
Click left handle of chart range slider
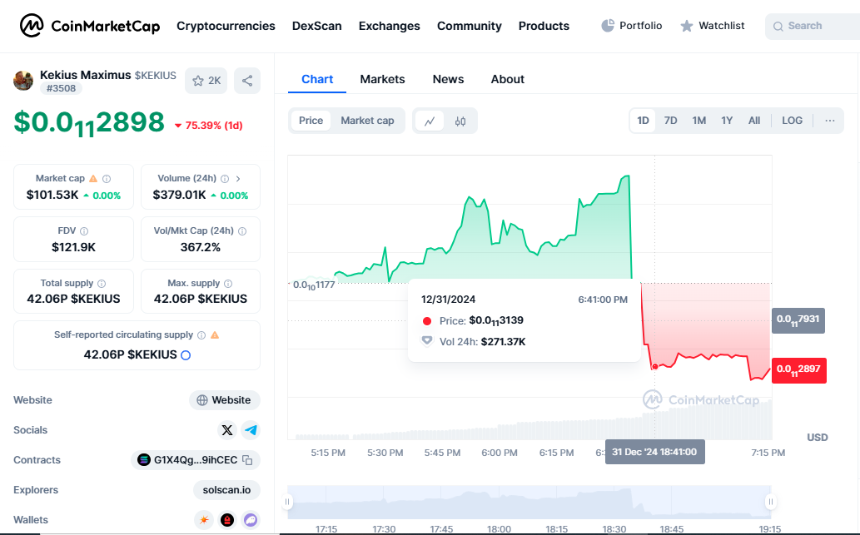287,502
